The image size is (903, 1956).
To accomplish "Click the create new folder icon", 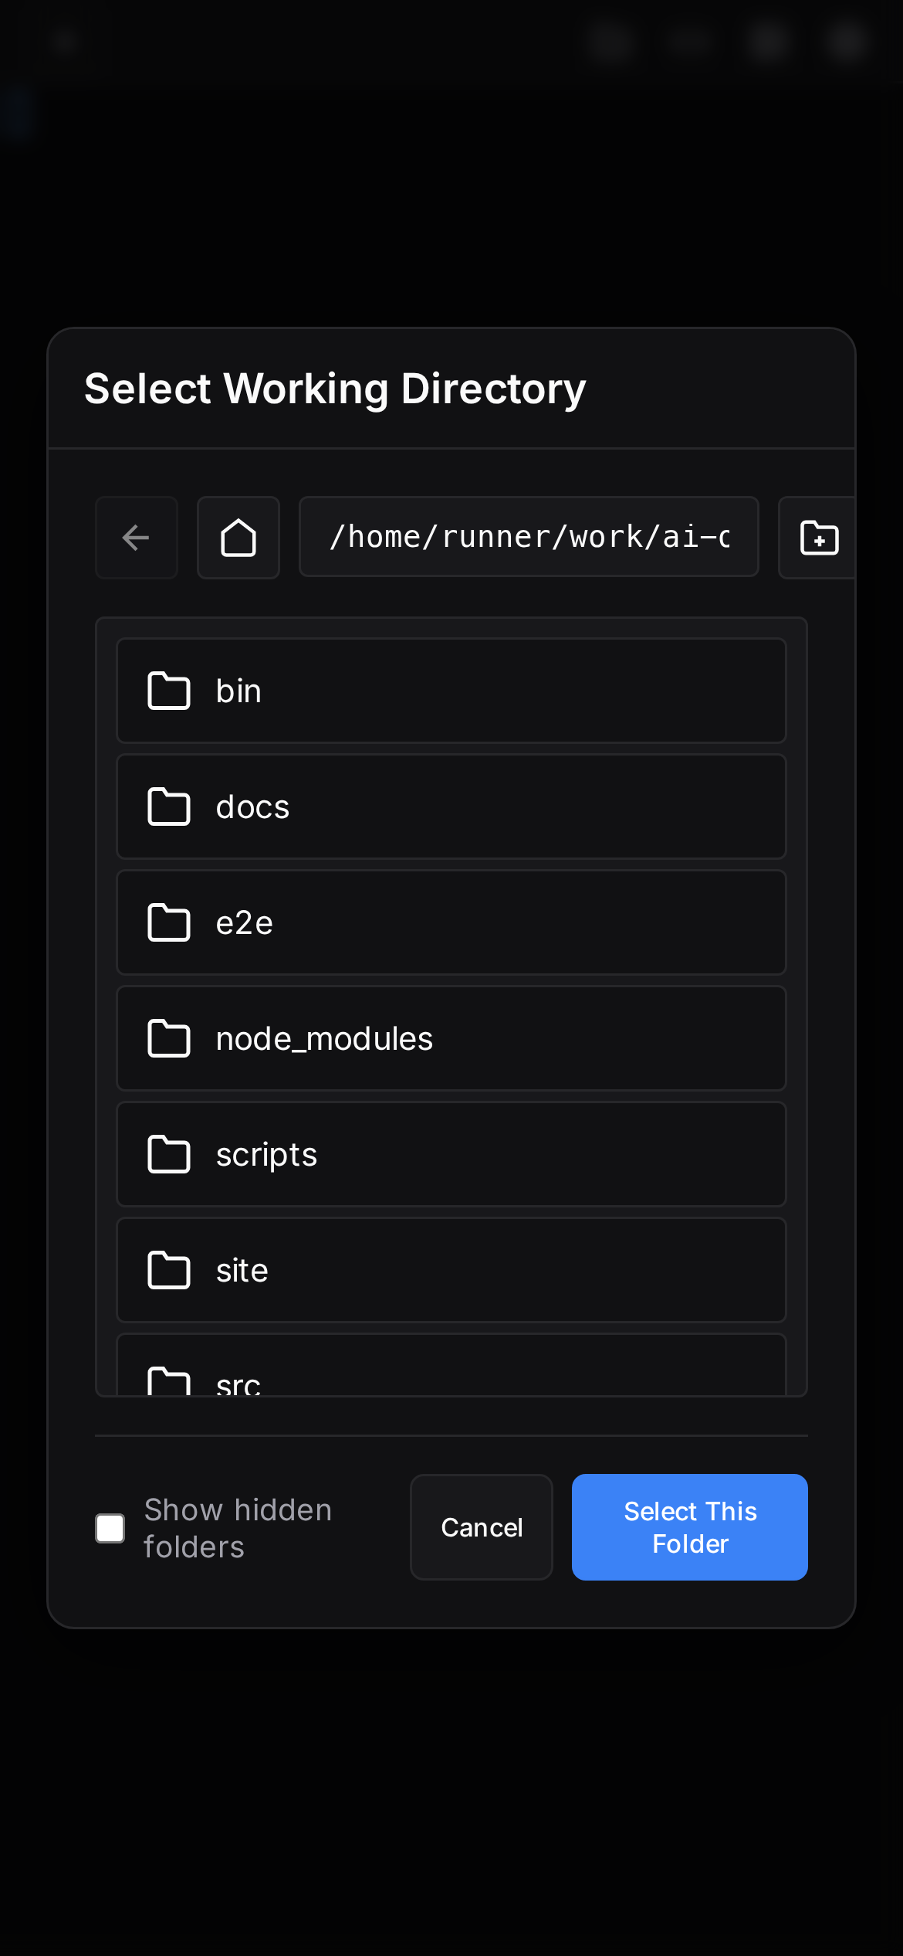I will (818, 538).
